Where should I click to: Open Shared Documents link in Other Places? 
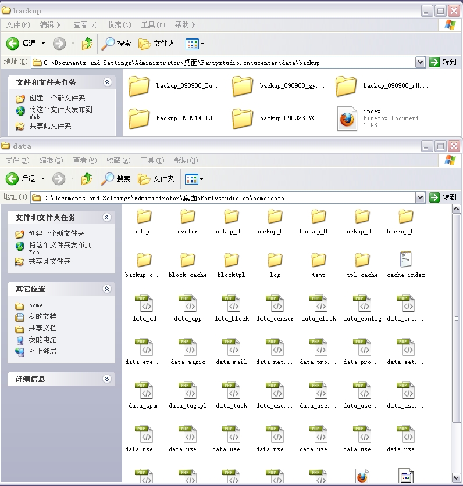(36, 329)
